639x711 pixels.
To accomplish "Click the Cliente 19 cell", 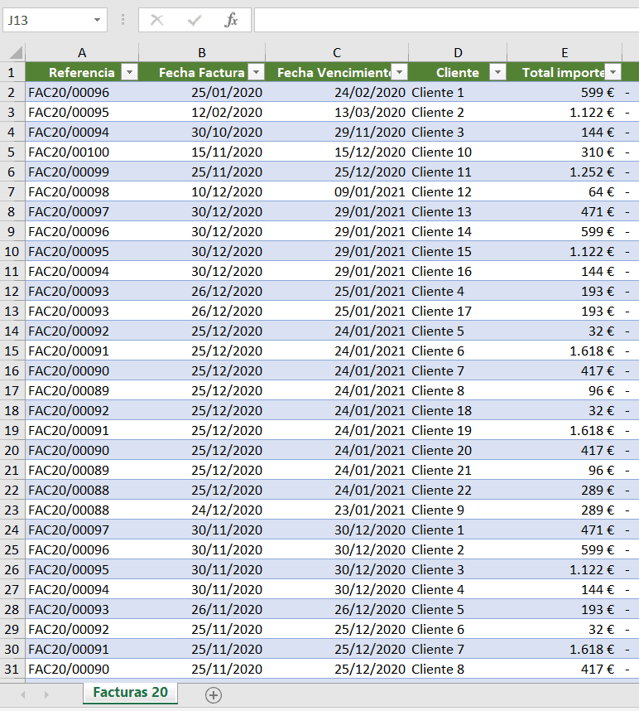I will point(458,430).
